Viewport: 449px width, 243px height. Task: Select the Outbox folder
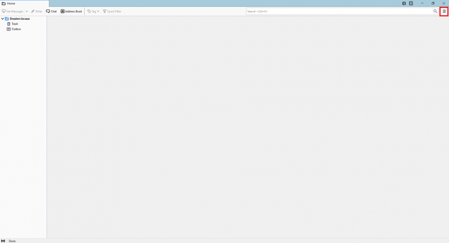coord(16,29)
